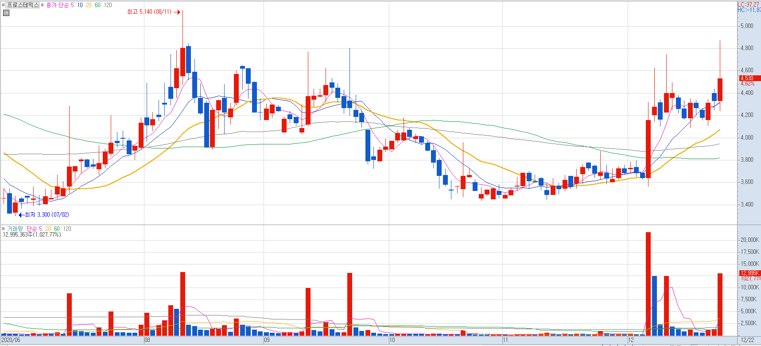
Task: Click the current price tag 4,530
Action: [x=749, y=78]
